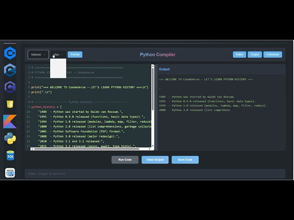Open the font size dropdown
This screenshot has width=294, height=220.
tap(58, 55)
